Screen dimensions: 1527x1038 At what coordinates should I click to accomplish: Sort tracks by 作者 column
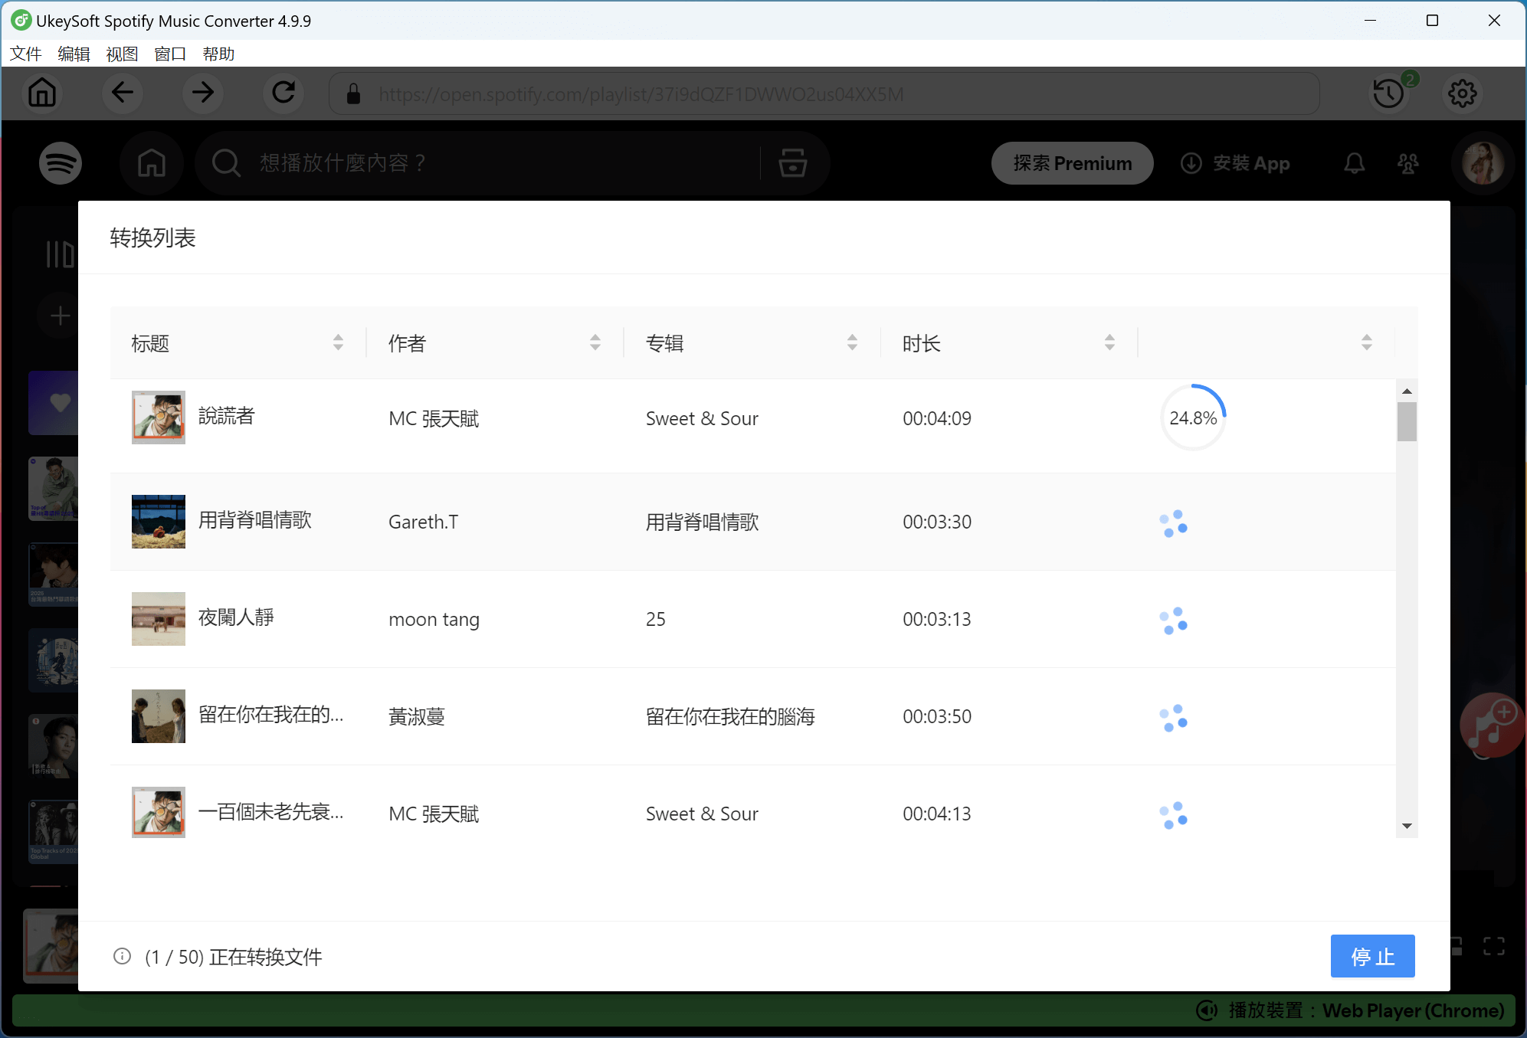click(x=595, y=342)
